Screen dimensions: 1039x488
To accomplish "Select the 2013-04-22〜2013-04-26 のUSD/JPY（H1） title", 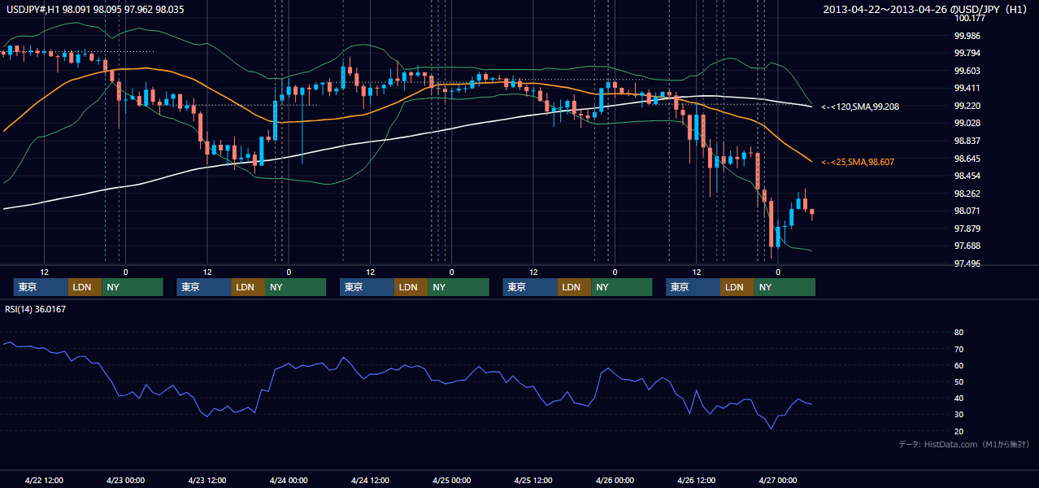I will [x=925, y=9].
